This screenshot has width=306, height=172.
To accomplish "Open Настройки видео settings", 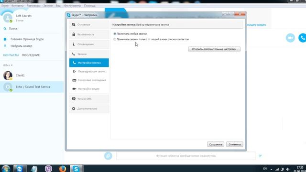I will pyautogui.click(x=89, y=89).
